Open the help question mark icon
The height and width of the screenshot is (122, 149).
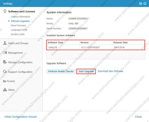point(141,4)
